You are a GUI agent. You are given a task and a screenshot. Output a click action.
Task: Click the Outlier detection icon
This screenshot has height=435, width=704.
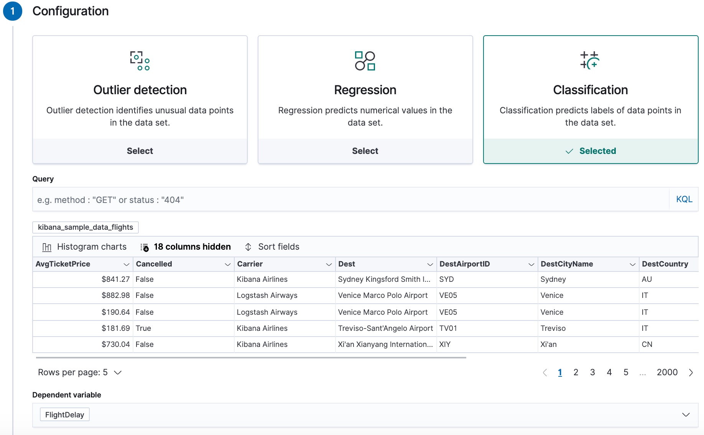140,61
